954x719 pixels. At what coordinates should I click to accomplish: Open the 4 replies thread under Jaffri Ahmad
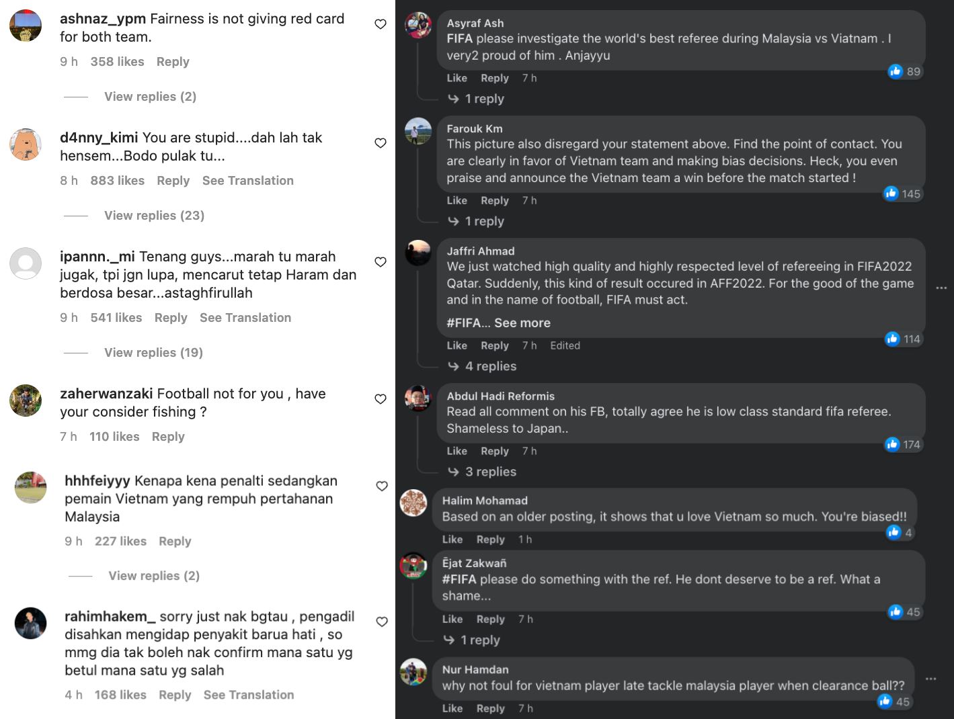(x=490, y=366)
